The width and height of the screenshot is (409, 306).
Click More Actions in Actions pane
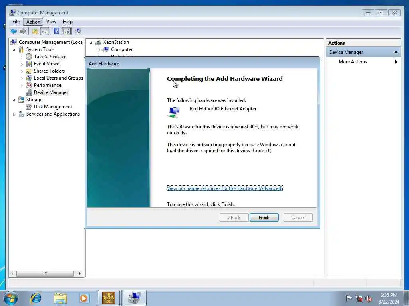[353, 62]
